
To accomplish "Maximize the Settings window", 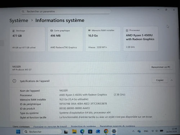I will (166, 10).
